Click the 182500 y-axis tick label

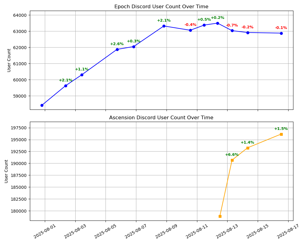(19, 199)
